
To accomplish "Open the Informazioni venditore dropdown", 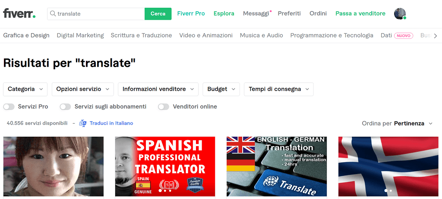I will (x=158, y=89).
